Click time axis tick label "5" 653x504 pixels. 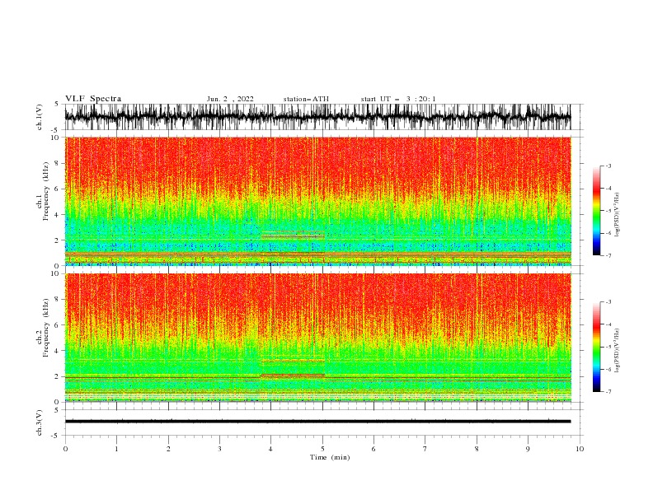click(322, 449)
